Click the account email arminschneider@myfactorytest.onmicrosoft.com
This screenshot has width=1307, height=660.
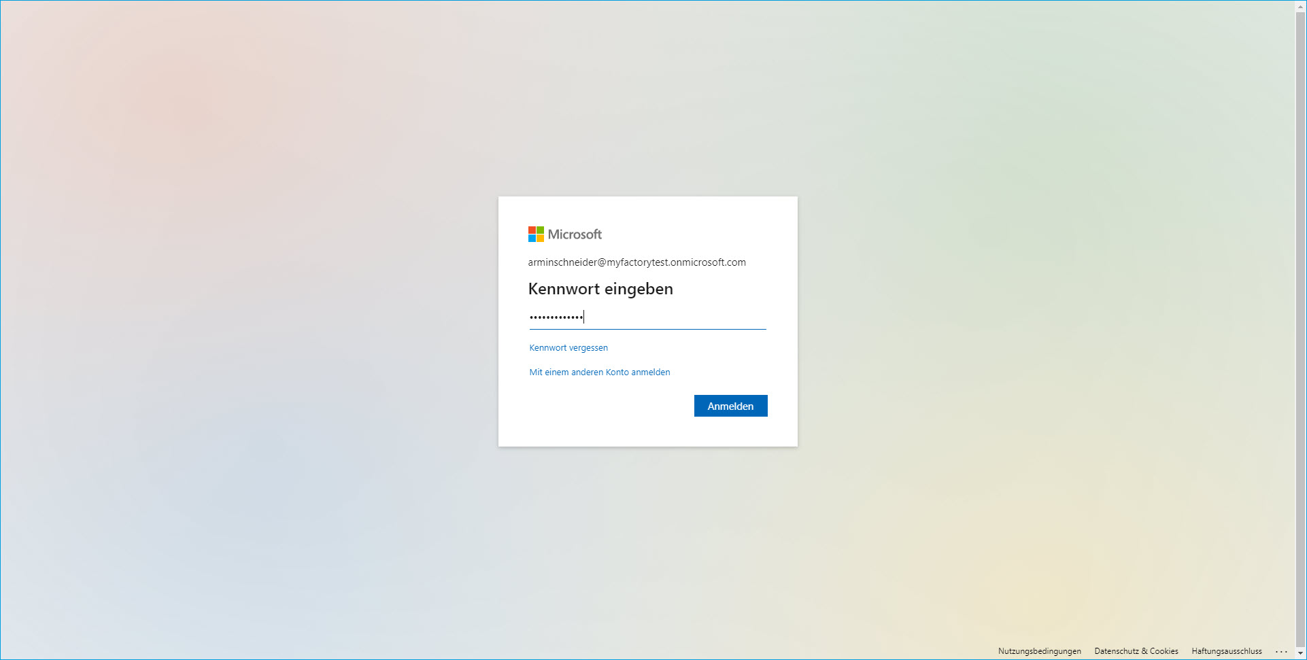(637, 262)
